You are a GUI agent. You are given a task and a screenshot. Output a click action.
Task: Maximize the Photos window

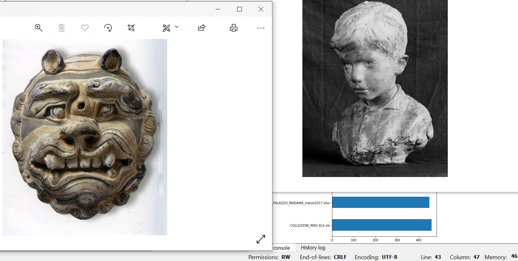(239, 9)
